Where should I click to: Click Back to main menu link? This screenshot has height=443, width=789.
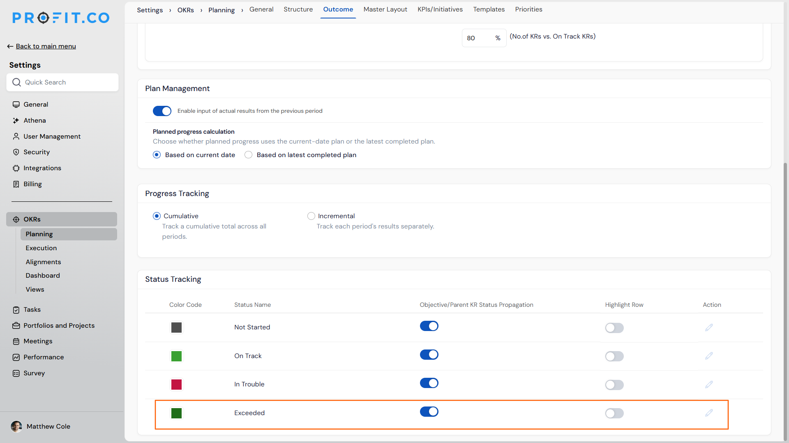46,46
